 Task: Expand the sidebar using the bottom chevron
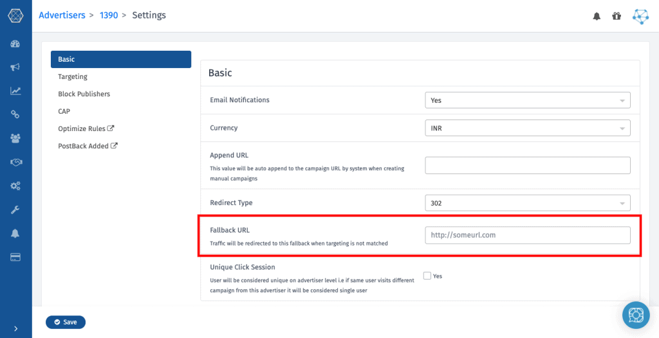(15, 328)
